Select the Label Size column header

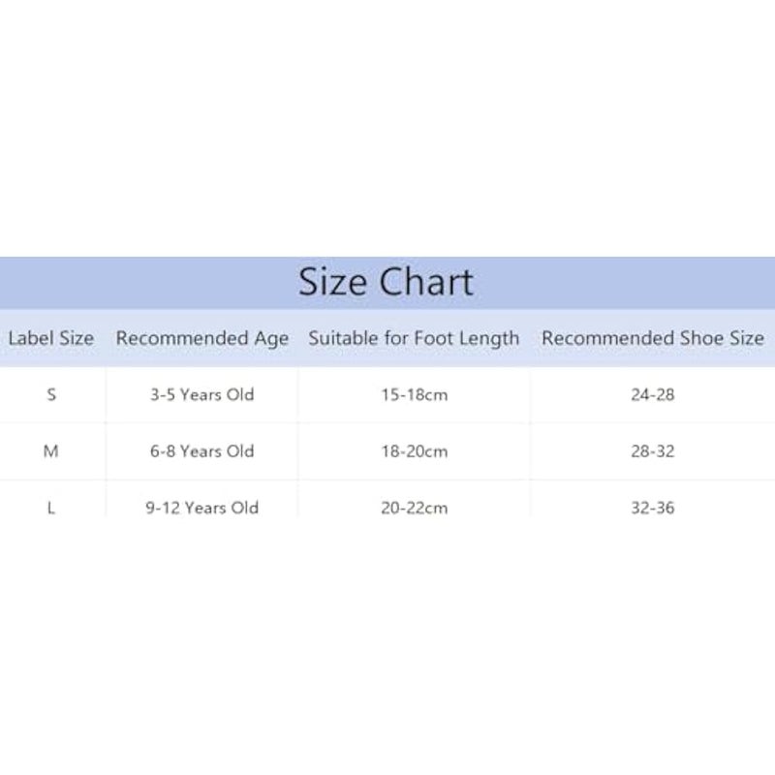[x=51, y=338]
